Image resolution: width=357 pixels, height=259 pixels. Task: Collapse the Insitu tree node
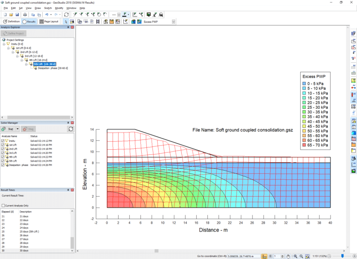[4, 44]
